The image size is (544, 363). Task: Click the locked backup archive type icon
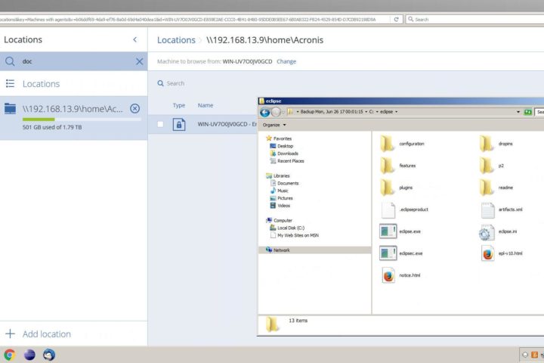pyautogui.click(x=179, y=124)
